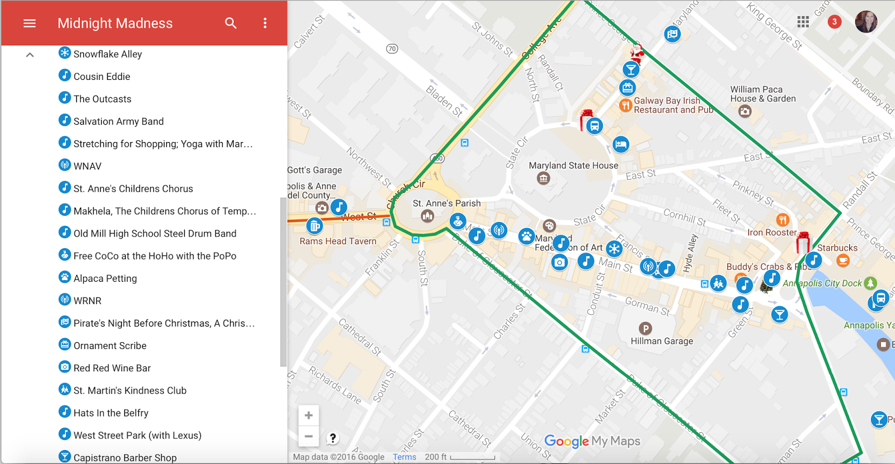Select Makhela Childrens Chorus entry
The width and height of the screenshot is (895, 464).
(158, 211)
